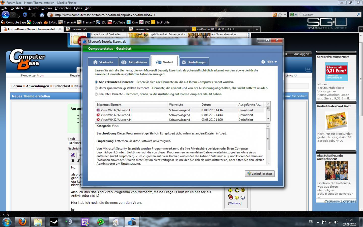Open Travian 6 bookmark
Image resolution: width=363 pixels, height=227 pixels.
67,22
